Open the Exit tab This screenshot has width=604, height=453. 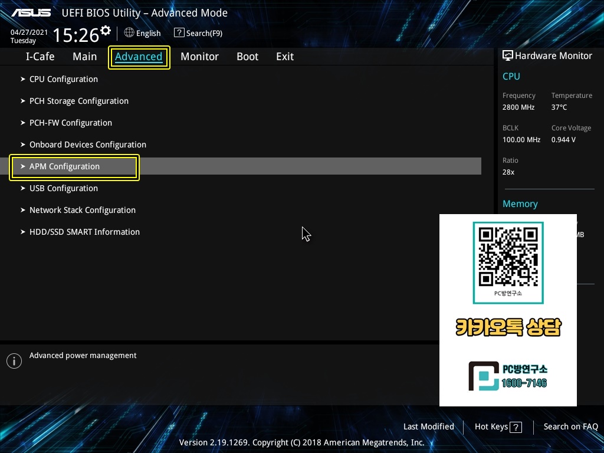click(285, 57)
